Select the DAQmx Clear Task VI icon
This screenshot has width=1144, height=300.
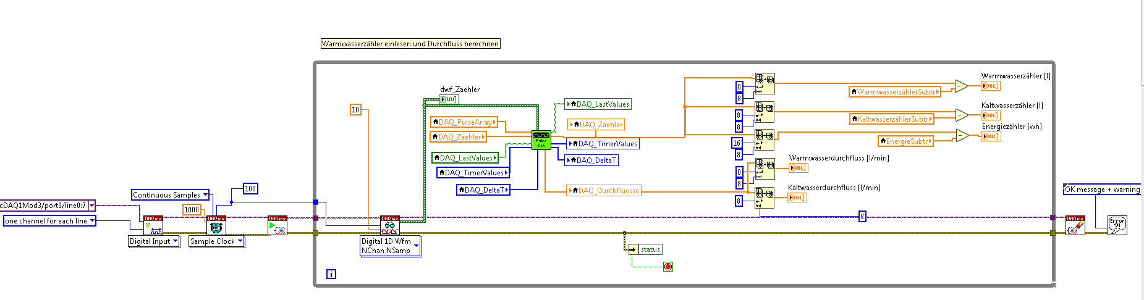1075,225
